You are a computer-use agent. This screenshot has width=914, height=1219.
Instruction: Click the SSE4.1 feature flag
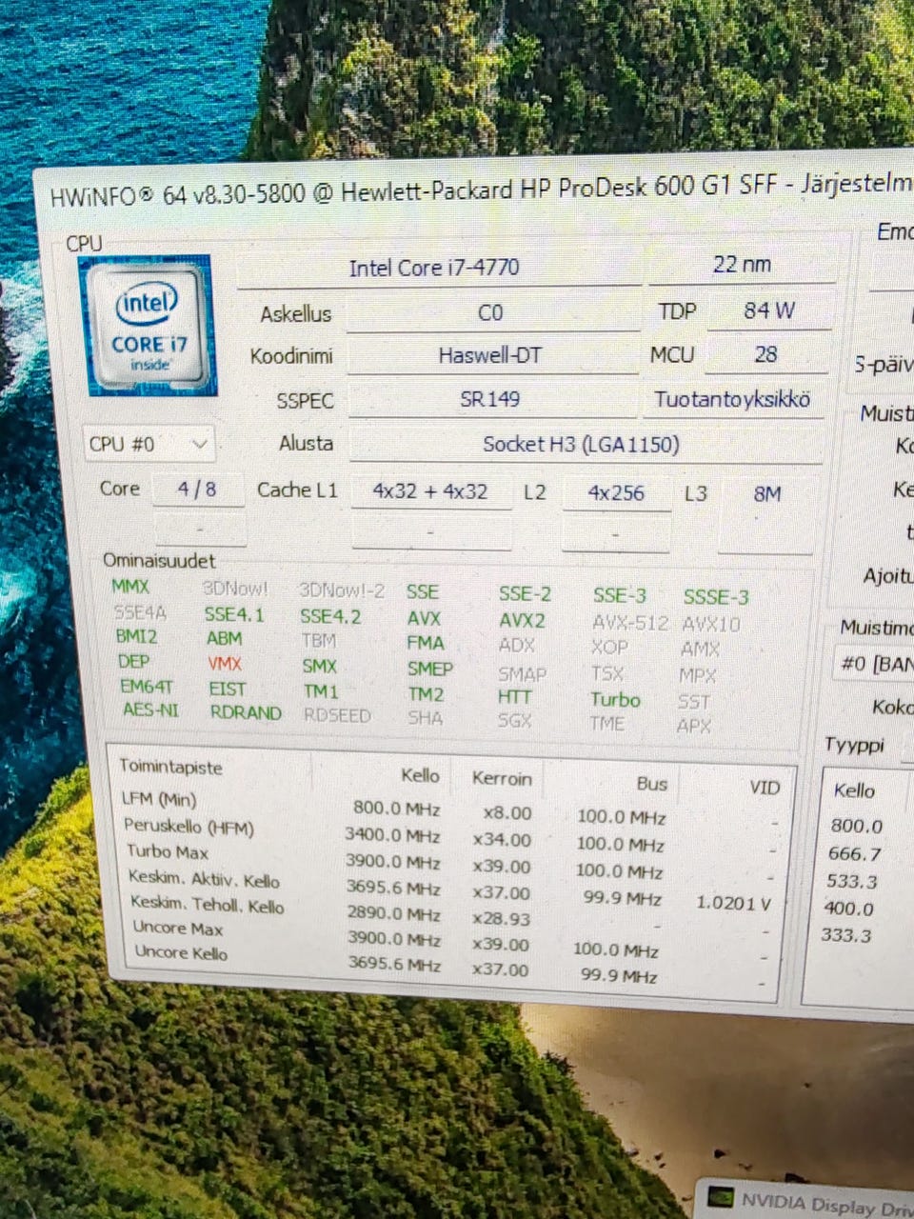(x=234, y=614)
